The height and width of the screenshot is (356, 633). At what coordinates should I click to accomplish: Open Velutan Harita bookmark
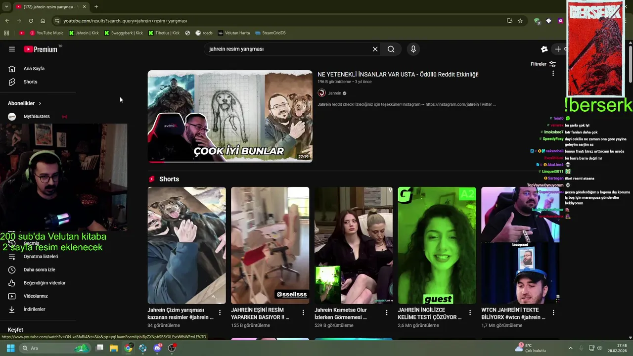click(x=234, y=33)
